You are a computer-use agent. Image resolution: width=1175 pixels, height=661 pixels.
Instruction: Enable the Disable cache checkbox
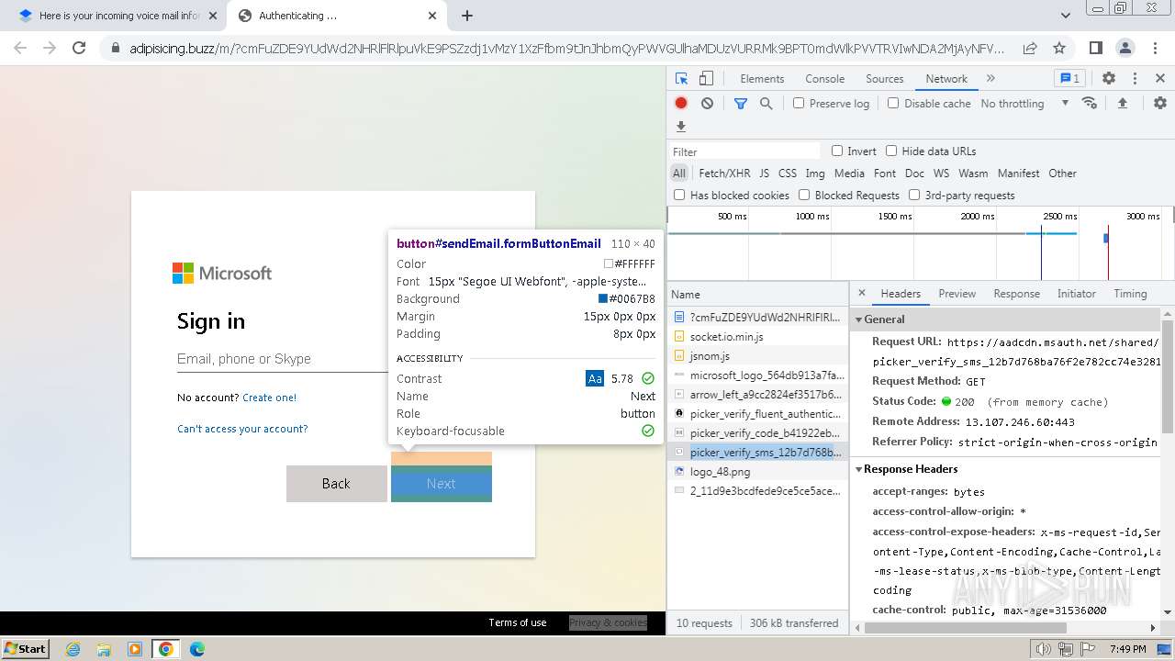pyautogui.click(x=893, y=104)
